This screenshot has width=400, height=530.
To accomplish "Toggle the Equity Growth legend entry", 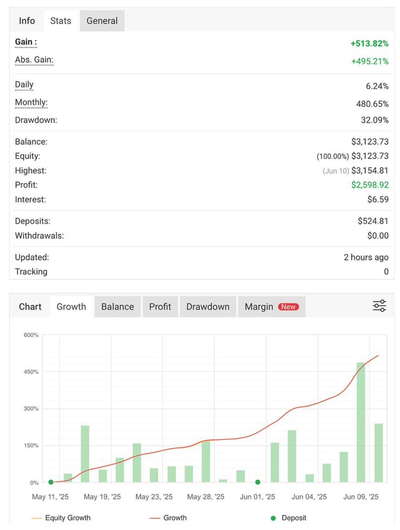I will click(x=61, y=518).
